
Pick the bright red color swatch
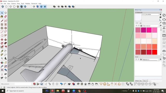tap(155, 52)
